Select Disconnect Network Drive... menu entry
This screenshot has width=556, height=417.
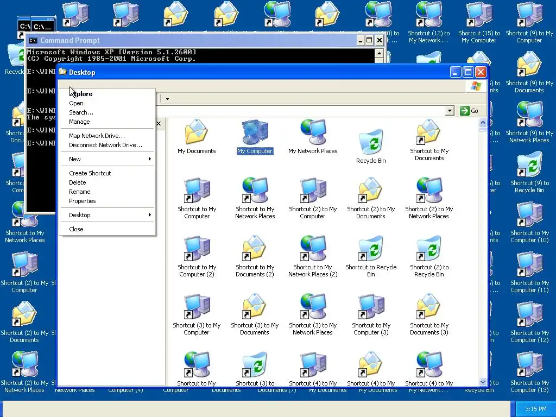[x=107, y=145]
